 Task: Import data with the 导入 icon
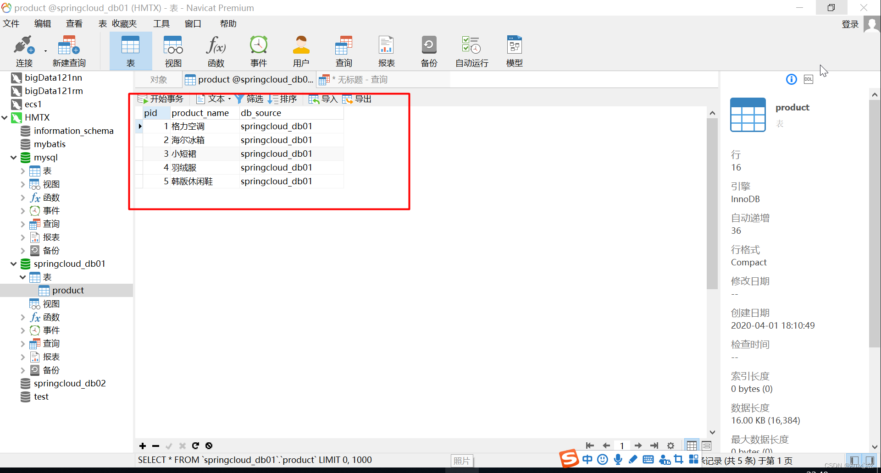click(322, 99)
